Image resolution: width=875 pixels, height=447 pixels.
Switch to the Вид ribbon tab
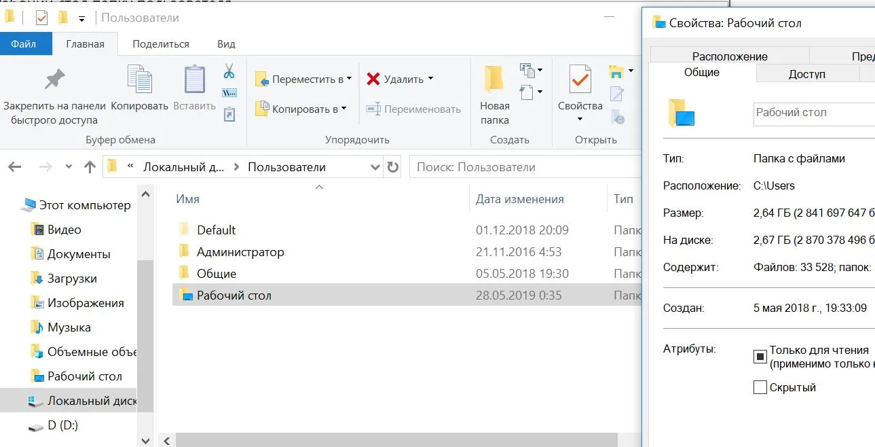click(226, 43)
